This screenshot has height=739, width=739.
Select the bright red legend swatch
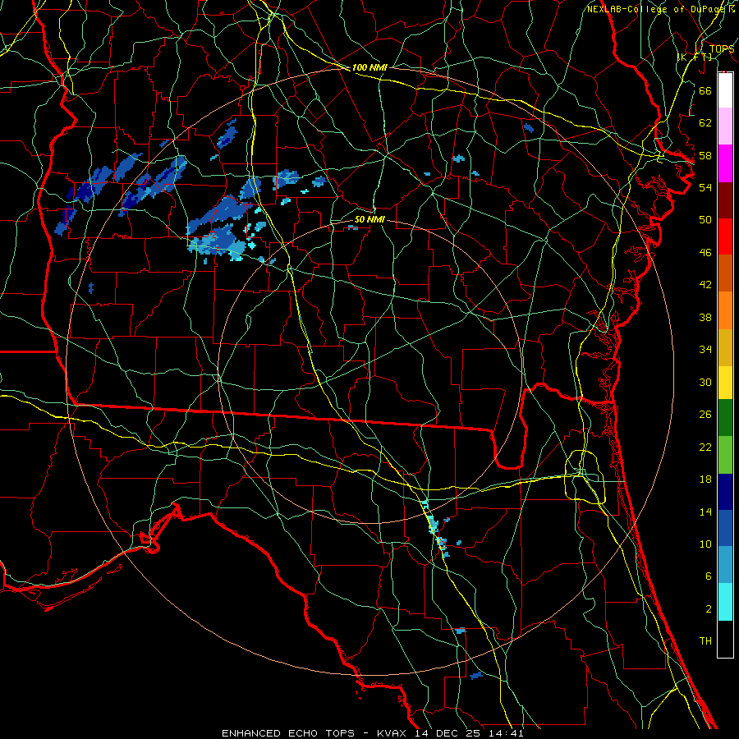pos(725,236)
